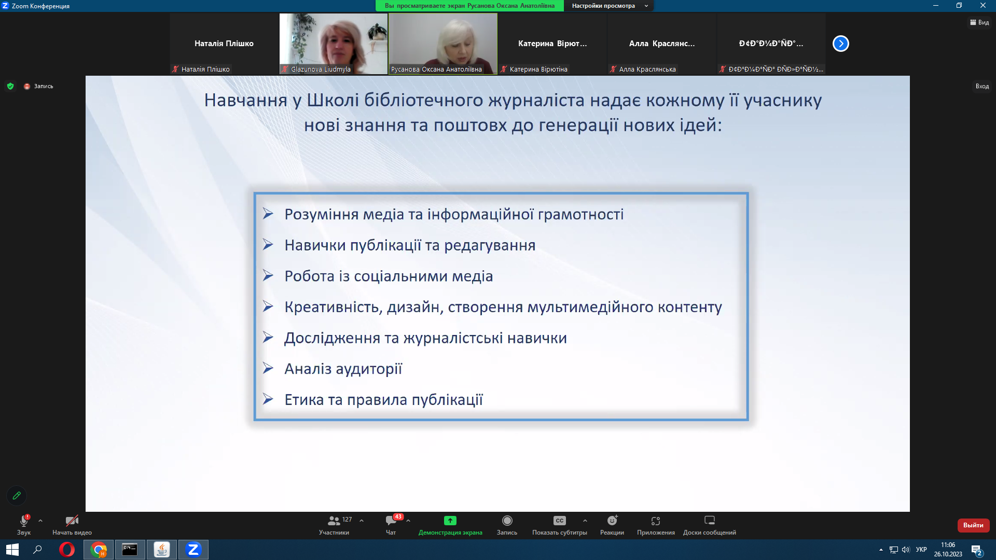Select Русанова Оксана Анатоліївна video thumbnail

point(443,44)
